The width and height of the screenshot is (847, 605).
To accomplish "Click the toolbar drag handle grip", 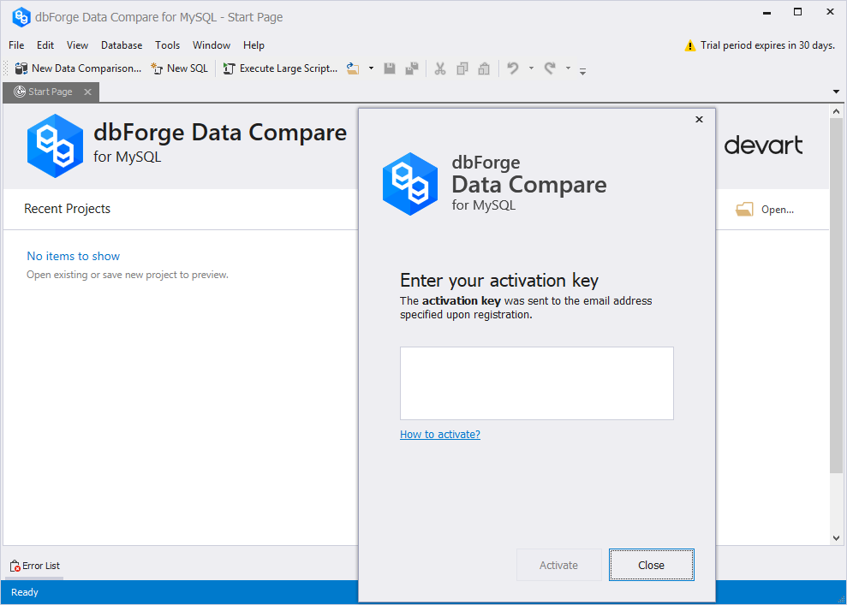I will point(6,68).
